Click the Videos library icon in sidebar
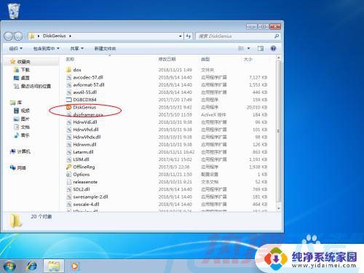 tap(16, 111)
